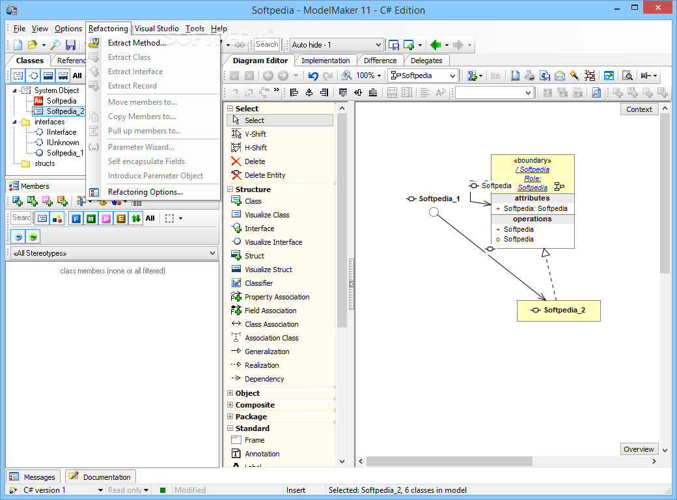Expand the Object palette group

coord(230,393)
